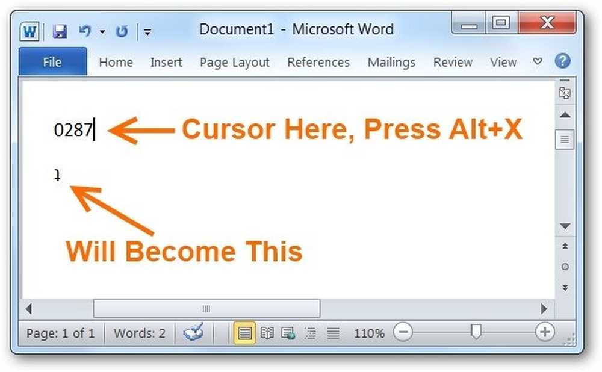
Task: Go to the References tab
Action: [x=318, y=62]
